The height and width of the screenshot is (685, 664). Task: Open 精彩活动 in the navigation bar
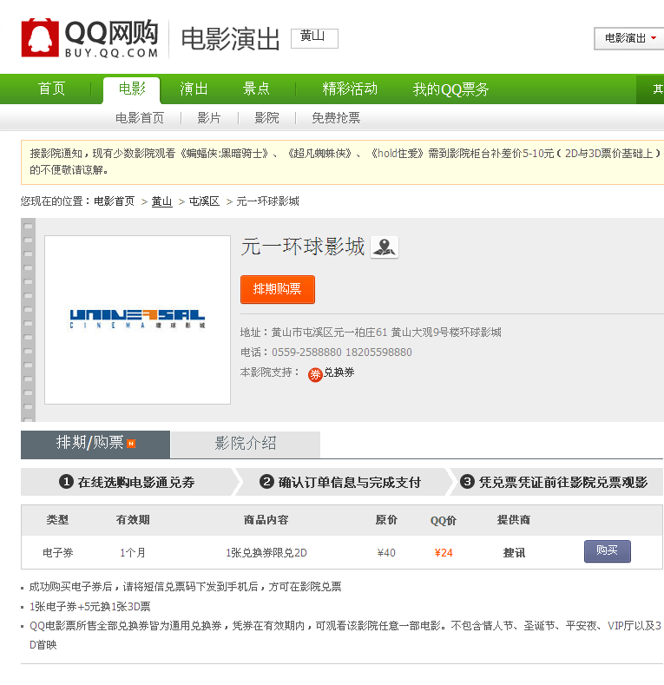coord(350,89)
